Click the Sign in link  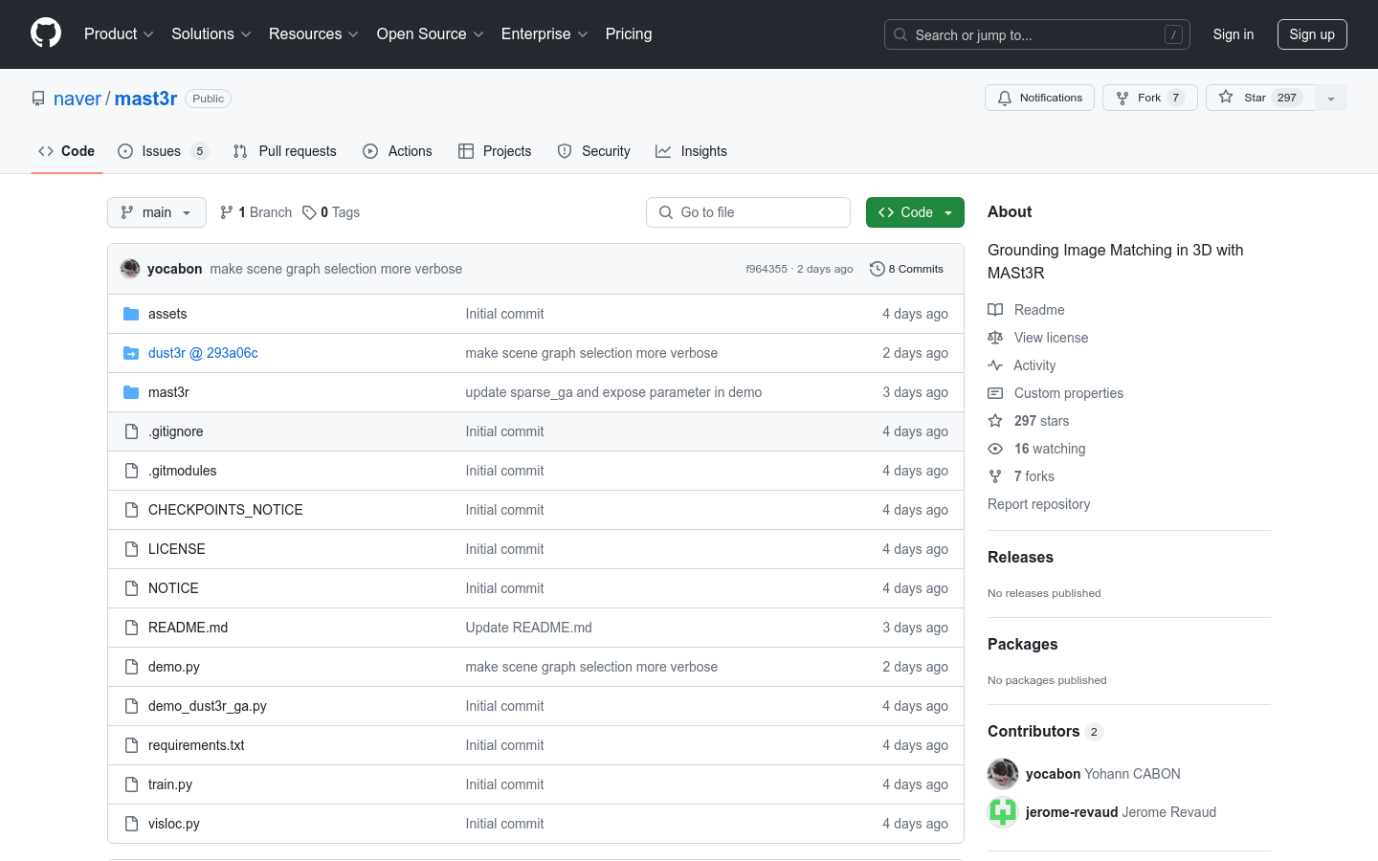(1233, 33)
